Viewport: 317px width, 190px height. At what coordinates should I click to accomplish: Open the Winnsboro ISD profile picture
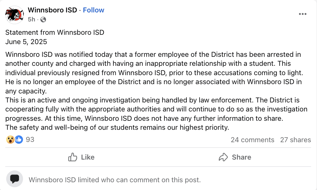pyautogui.click(x=15, y=15)
